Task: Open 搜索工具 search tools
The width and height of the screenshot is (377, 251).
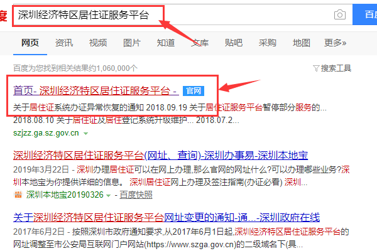Action: click(x=336, y=68)
